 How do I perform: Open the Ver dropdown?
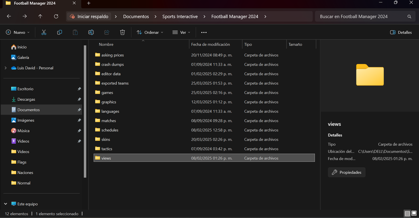(181, 32)
